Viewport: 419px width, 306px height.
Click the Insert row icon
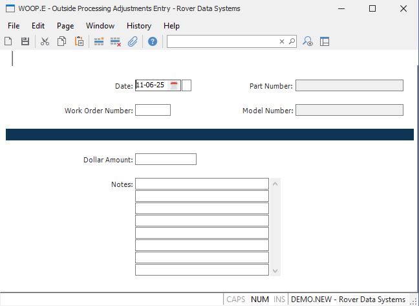point(99,41)
